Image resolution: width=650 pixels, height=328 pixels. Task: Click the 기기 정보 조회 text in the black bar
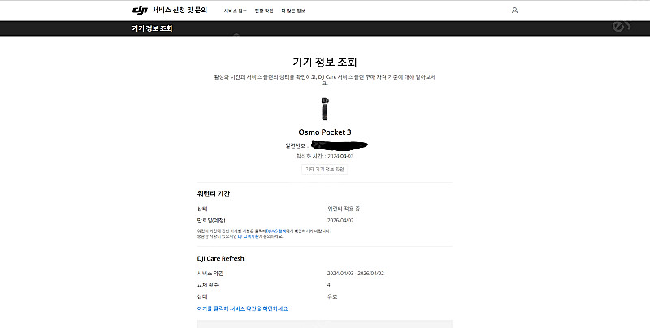[152, 28]
